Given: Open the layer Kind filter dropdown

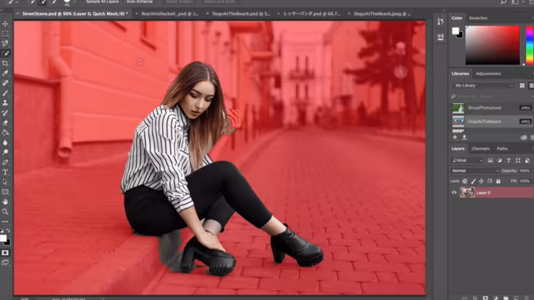Looking at the screenshot, I should pos(468,160).
